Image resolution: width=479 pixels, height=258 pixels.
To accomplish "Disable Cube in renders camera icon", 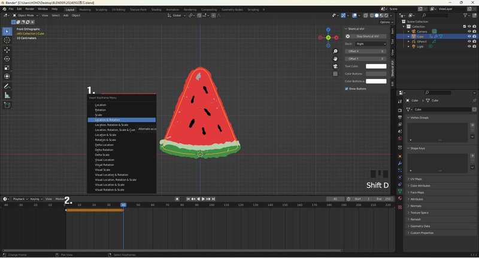I will [474, 37].
